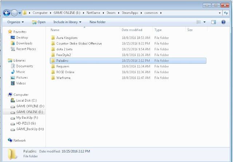Open GAME OFFLINE (D:) drive
Screen dimensions: 233x162
[28, 106]
